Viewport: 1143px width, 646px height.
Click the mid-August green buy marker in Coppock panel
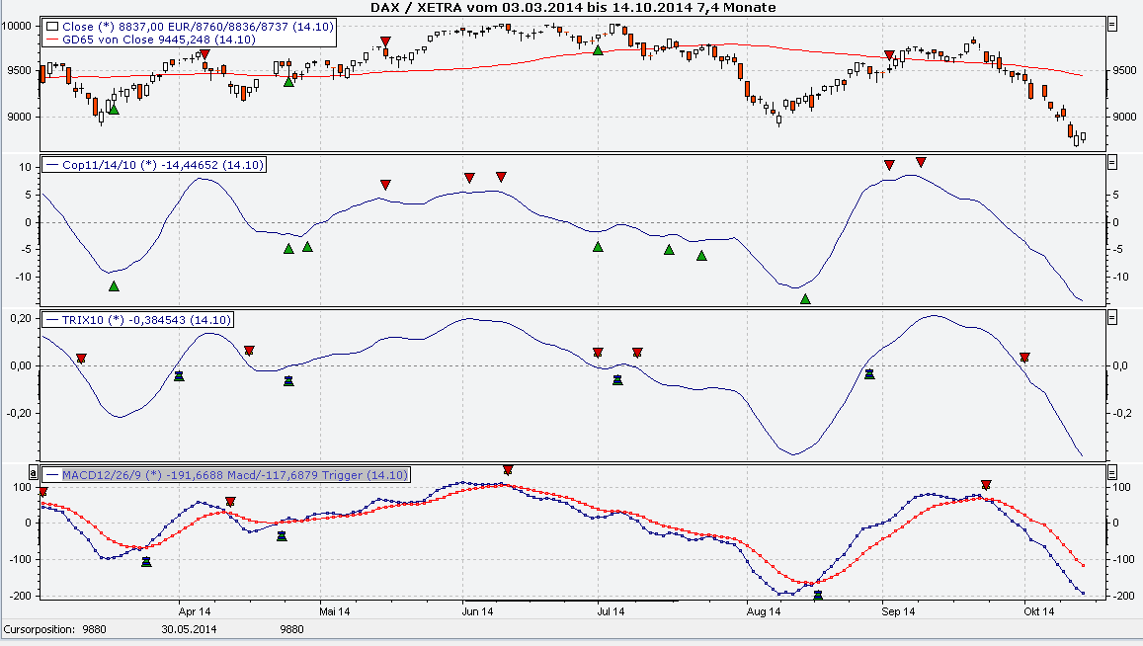point(805,299)
